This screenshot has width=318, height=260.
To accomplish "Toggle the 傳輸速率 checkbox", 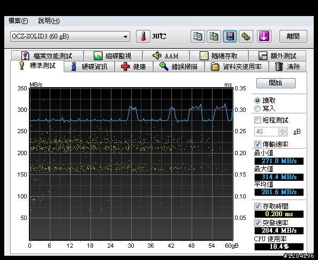I will pyautogui.click(x=258, y=144).
